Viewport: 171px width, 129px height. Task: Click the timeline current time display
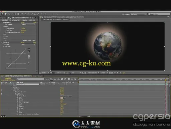pyautogui.click(x=8, y=79)
